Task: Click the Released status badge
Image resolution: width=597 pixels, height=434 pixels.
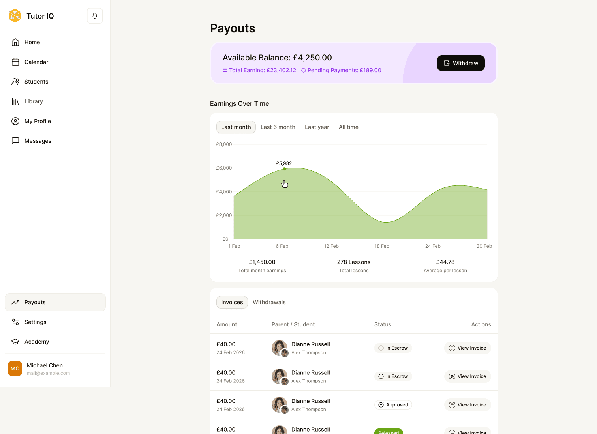Action: pyautogui.click(x=389, y=432)
